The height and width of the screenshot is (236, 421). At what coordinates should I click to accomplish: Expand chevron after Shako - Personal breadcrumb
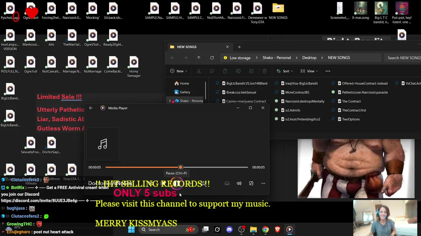(296, 58)
